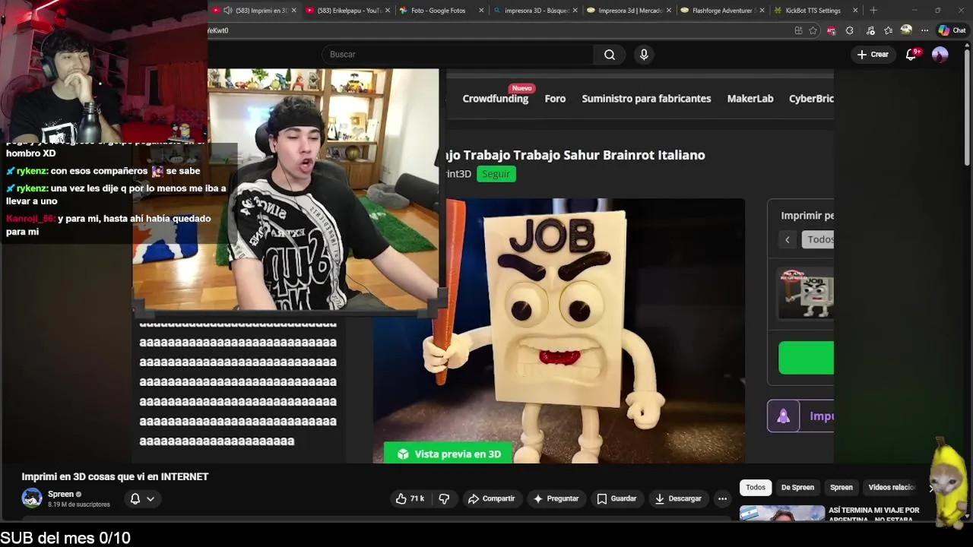Open the Spreen channel name link
This screenshot has height=547, width=973.
(61, 494)
